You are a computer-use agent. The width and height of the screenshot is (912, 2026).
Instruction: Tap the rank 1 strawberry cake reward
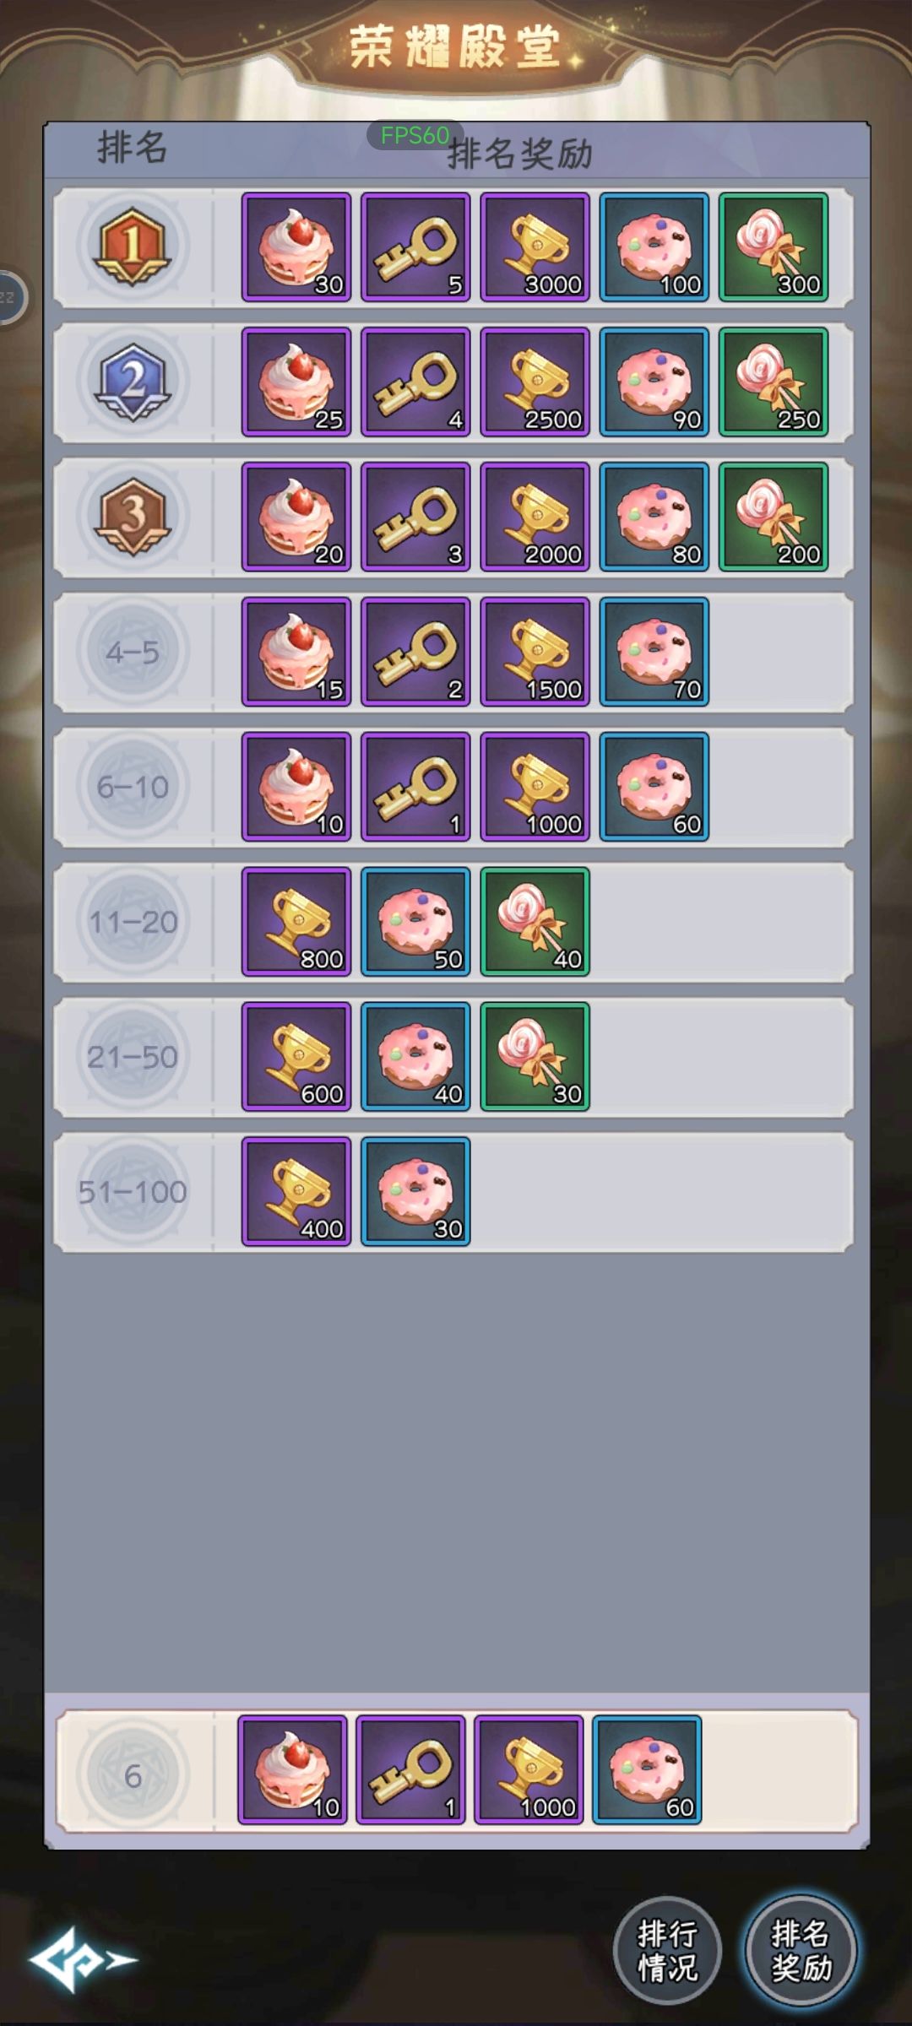pos(296,247)
